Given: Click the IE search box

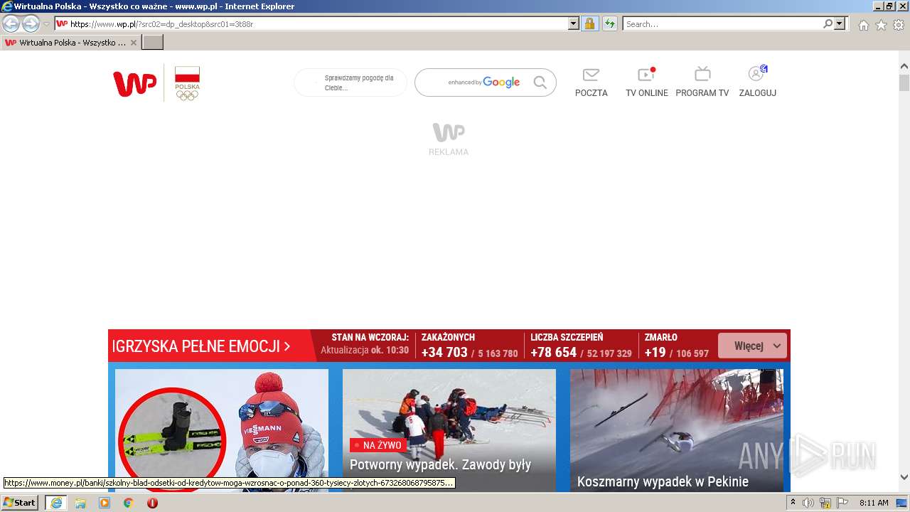Looking at the screenshot, I should (x=722, y=24).
